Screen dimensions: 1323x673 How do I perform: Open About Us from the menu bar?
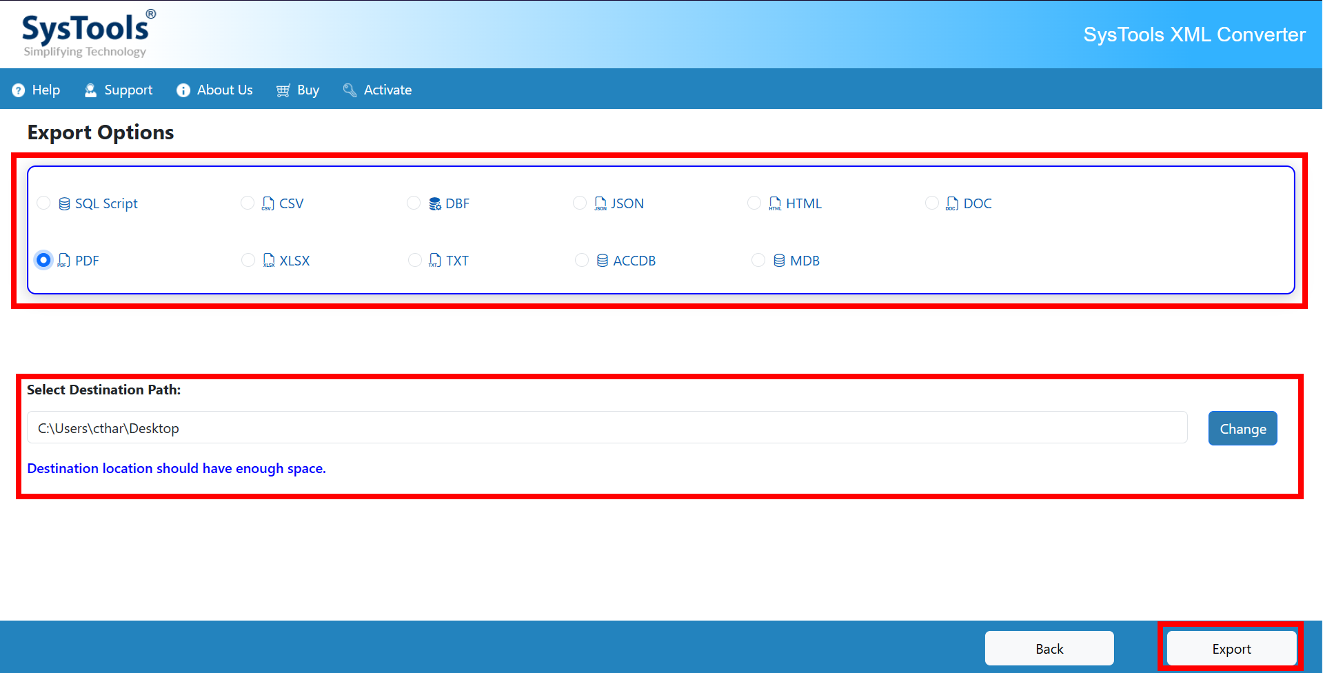tap(214, 90)
